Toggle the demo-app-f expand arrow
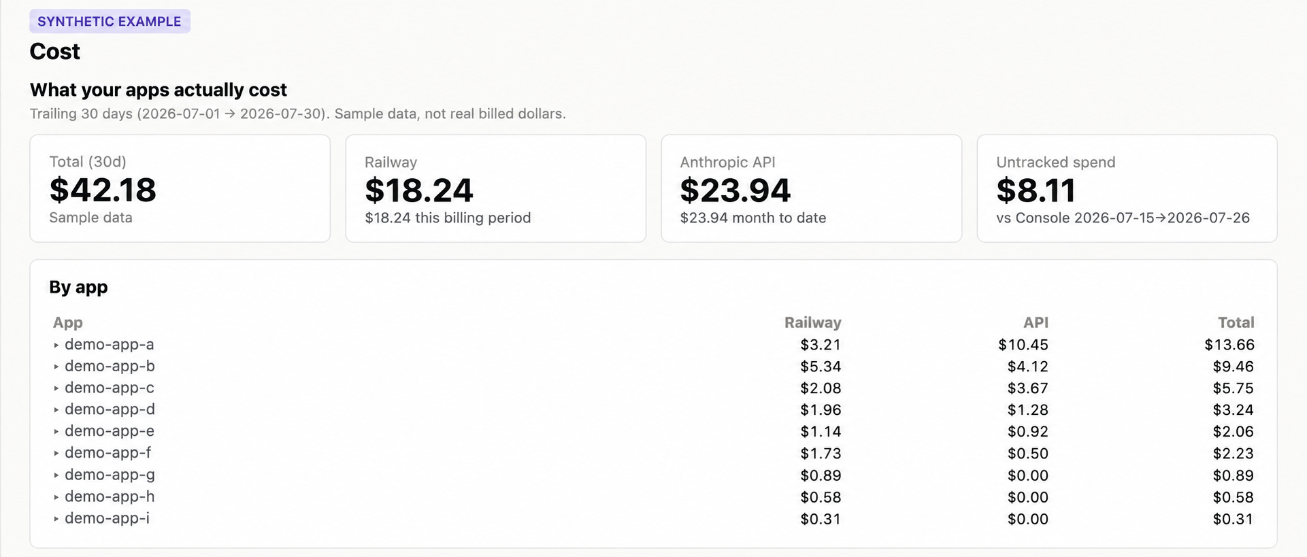Screen dimensions: 1307x557 (56, 454)
